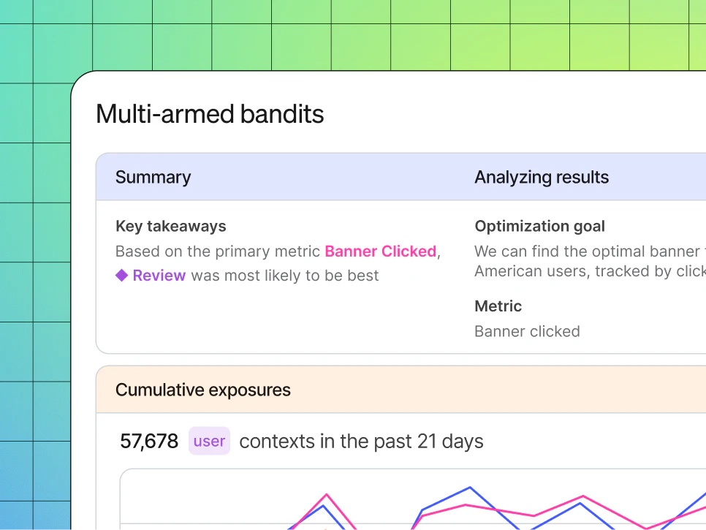Screen dimensions: 706x530
Task: Click the pink peak in exposures chart
Action: click(327, 495)
